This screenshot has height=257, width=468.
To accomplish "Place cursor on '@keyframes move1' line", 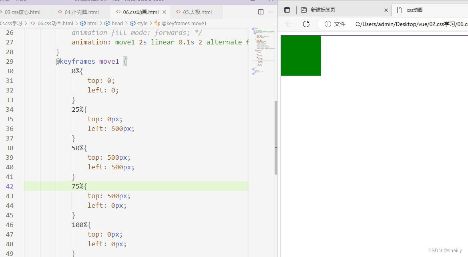I will pyautogui.click(x=91, y=61).
